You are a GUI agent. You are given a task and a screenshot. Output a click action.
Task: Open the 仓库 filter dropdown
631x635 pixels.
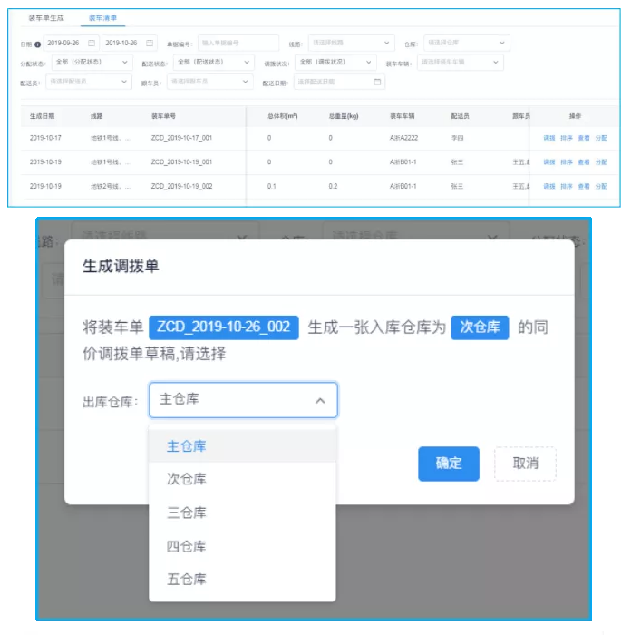466,43
